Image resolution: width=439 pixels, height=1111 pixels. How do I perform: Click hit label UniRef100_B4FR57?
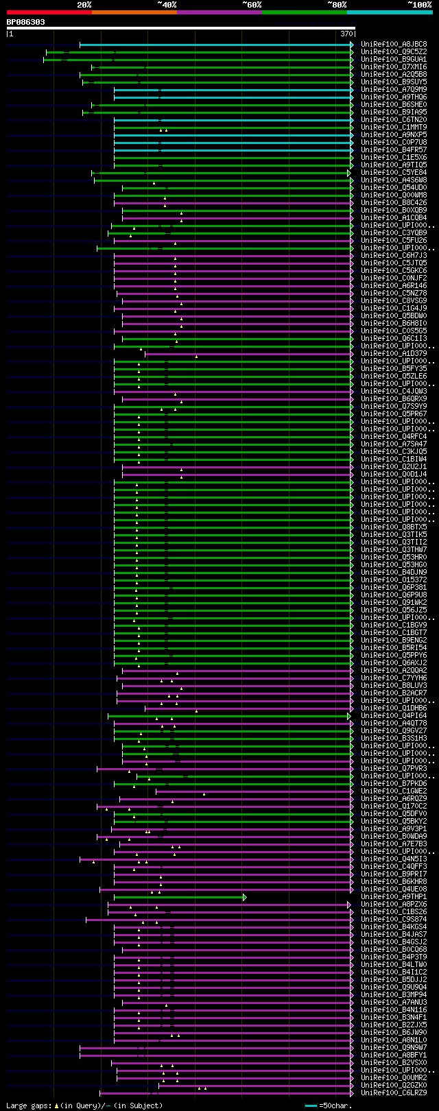394,150
